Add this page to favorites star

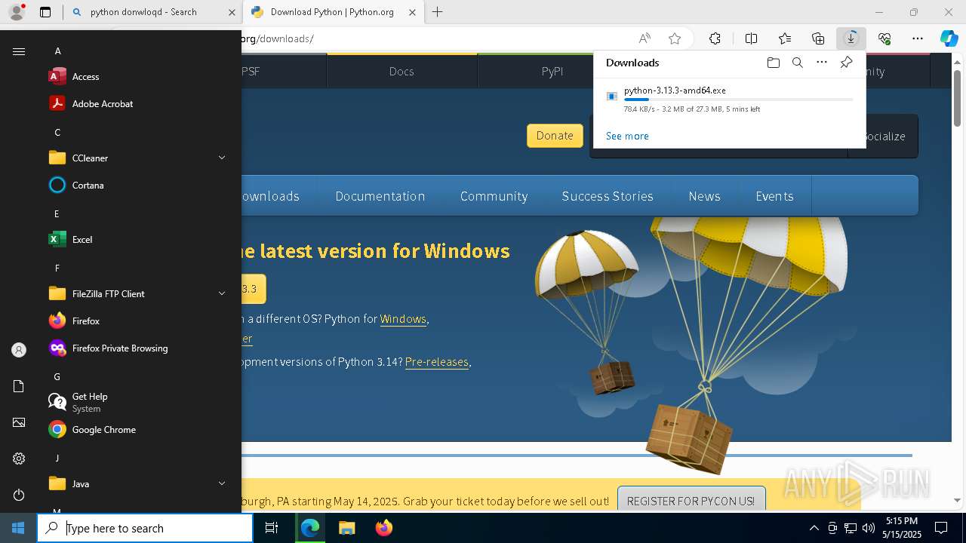point(675,38)
